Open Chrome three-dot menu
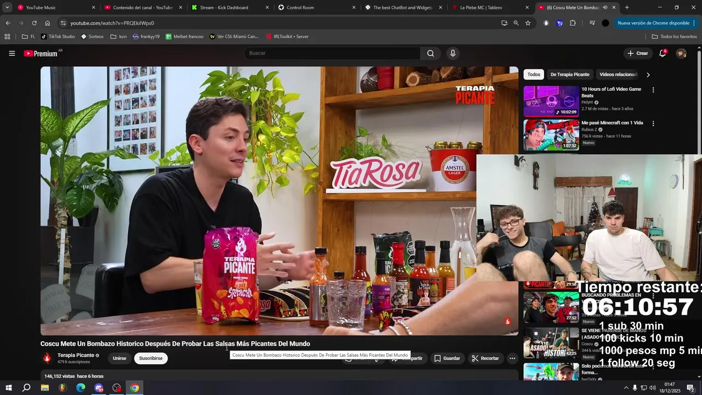Image resolution: width=702 pixels, height=395 pixels. (694, 23)
